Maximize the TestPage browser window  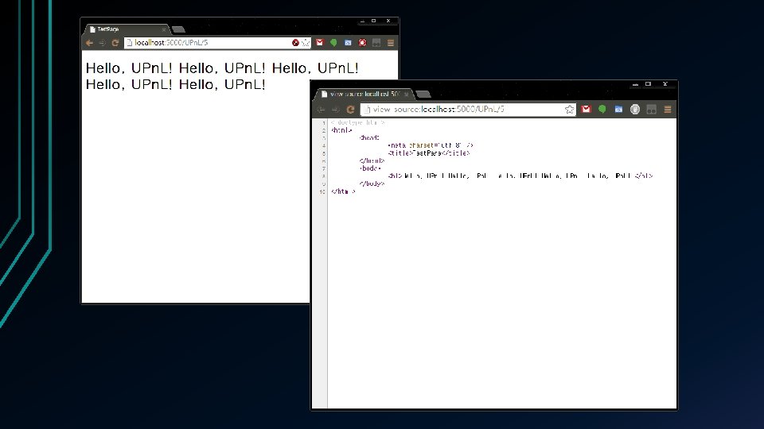(x=374, y=21)
